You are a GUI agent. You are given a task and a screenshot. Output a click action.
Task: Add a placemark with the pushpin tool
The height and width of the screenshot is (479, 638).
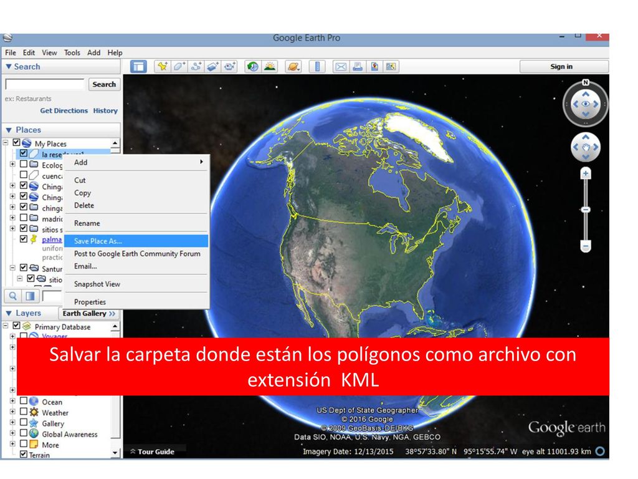pyautogui.click(x=163, y=66)
